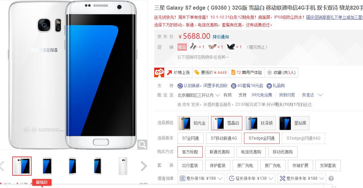The width and height of the screenshot is (363, 188).
Task: Show next thumbnails with right arrow
Action: (x=144, y=166)
